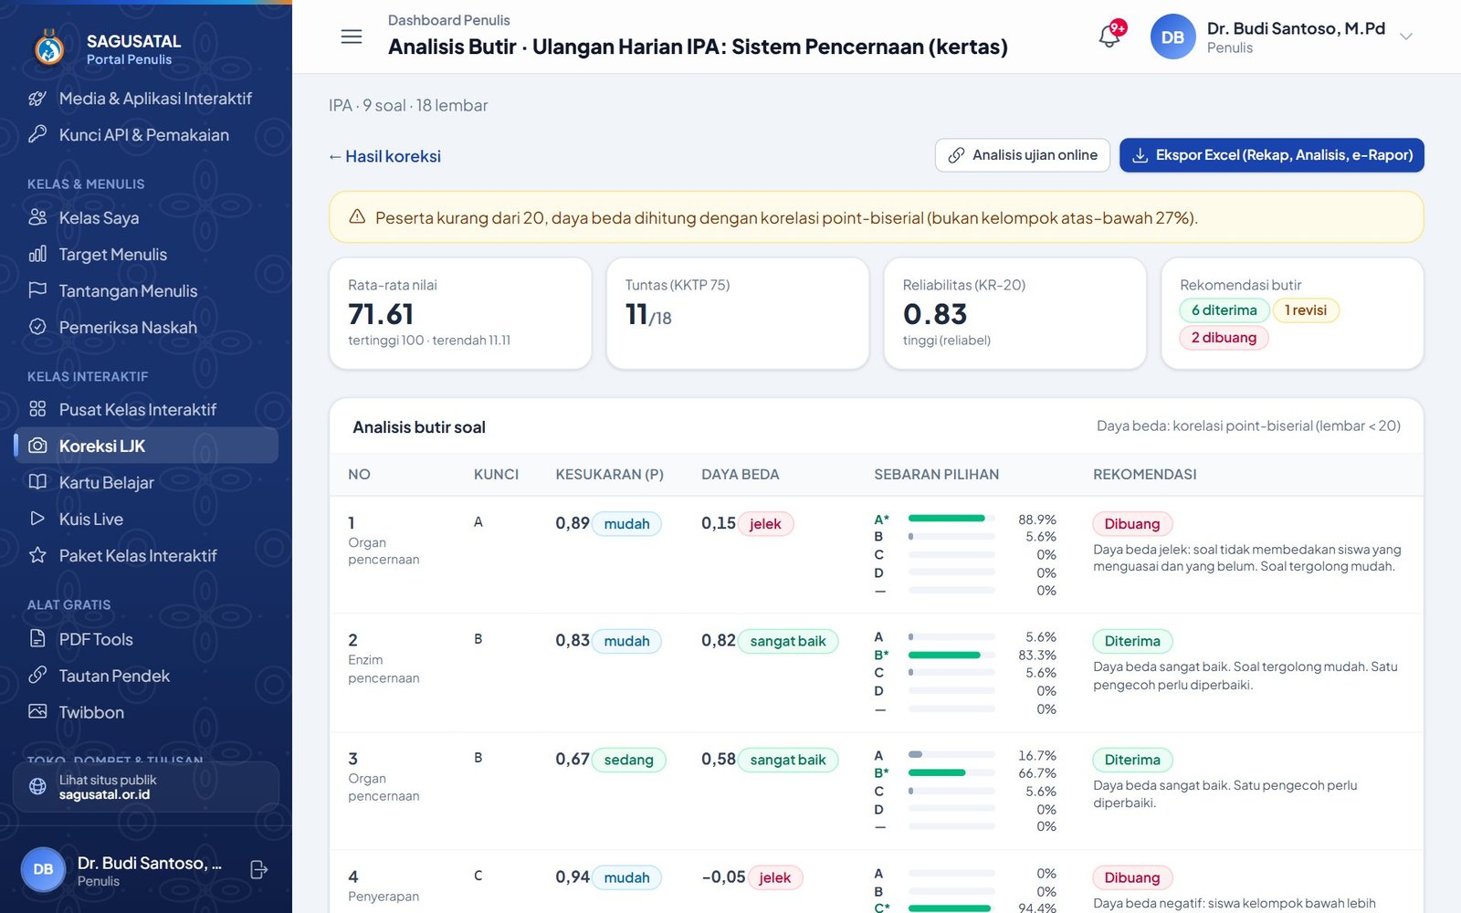1461x913 pixels.
Task: Click the Reliabilitas value 0.83
Action: click(935, 314)
